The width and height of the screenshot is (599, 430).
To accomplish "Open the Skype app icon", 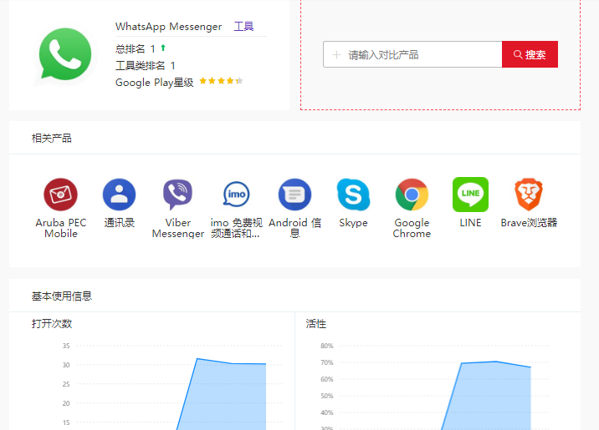I will point(353,195).
